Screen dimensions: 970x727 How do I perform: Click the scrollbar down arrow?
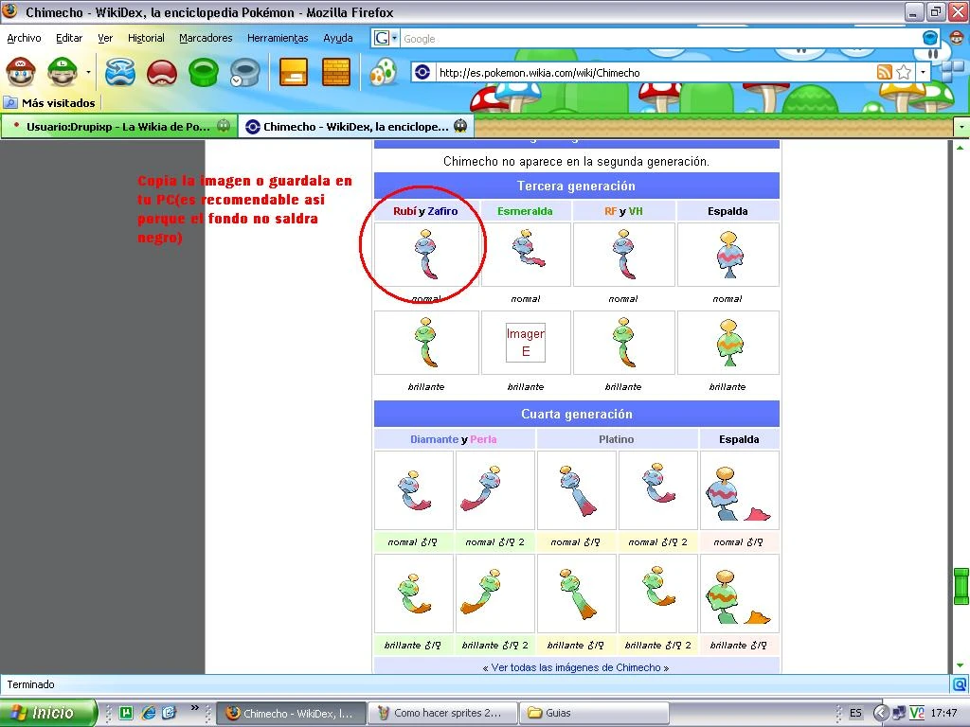tap(961, 665)
